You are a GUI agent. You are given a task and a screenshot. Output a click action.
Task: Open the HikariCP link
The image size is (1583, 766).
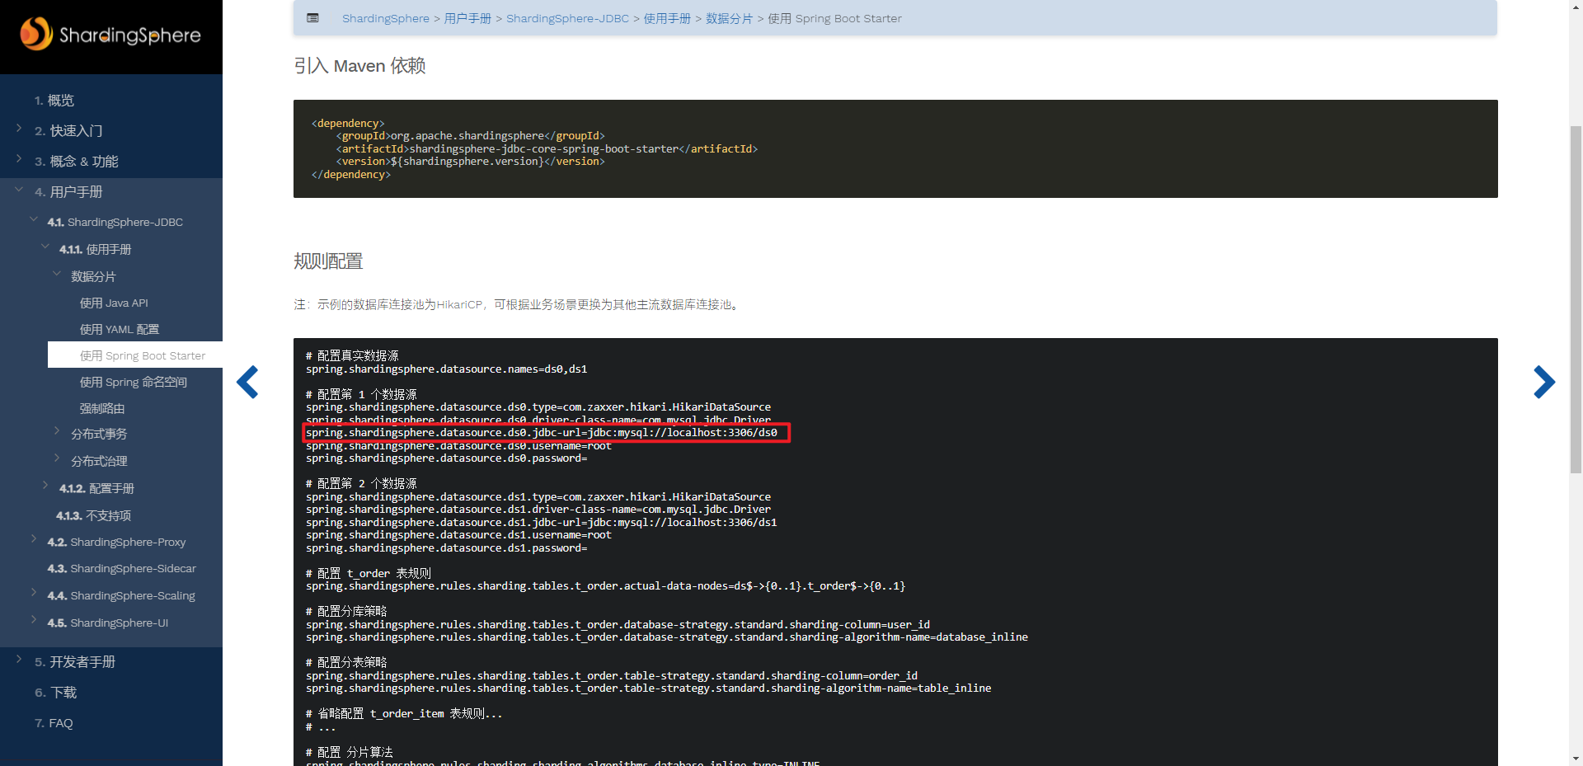[458, 304]
